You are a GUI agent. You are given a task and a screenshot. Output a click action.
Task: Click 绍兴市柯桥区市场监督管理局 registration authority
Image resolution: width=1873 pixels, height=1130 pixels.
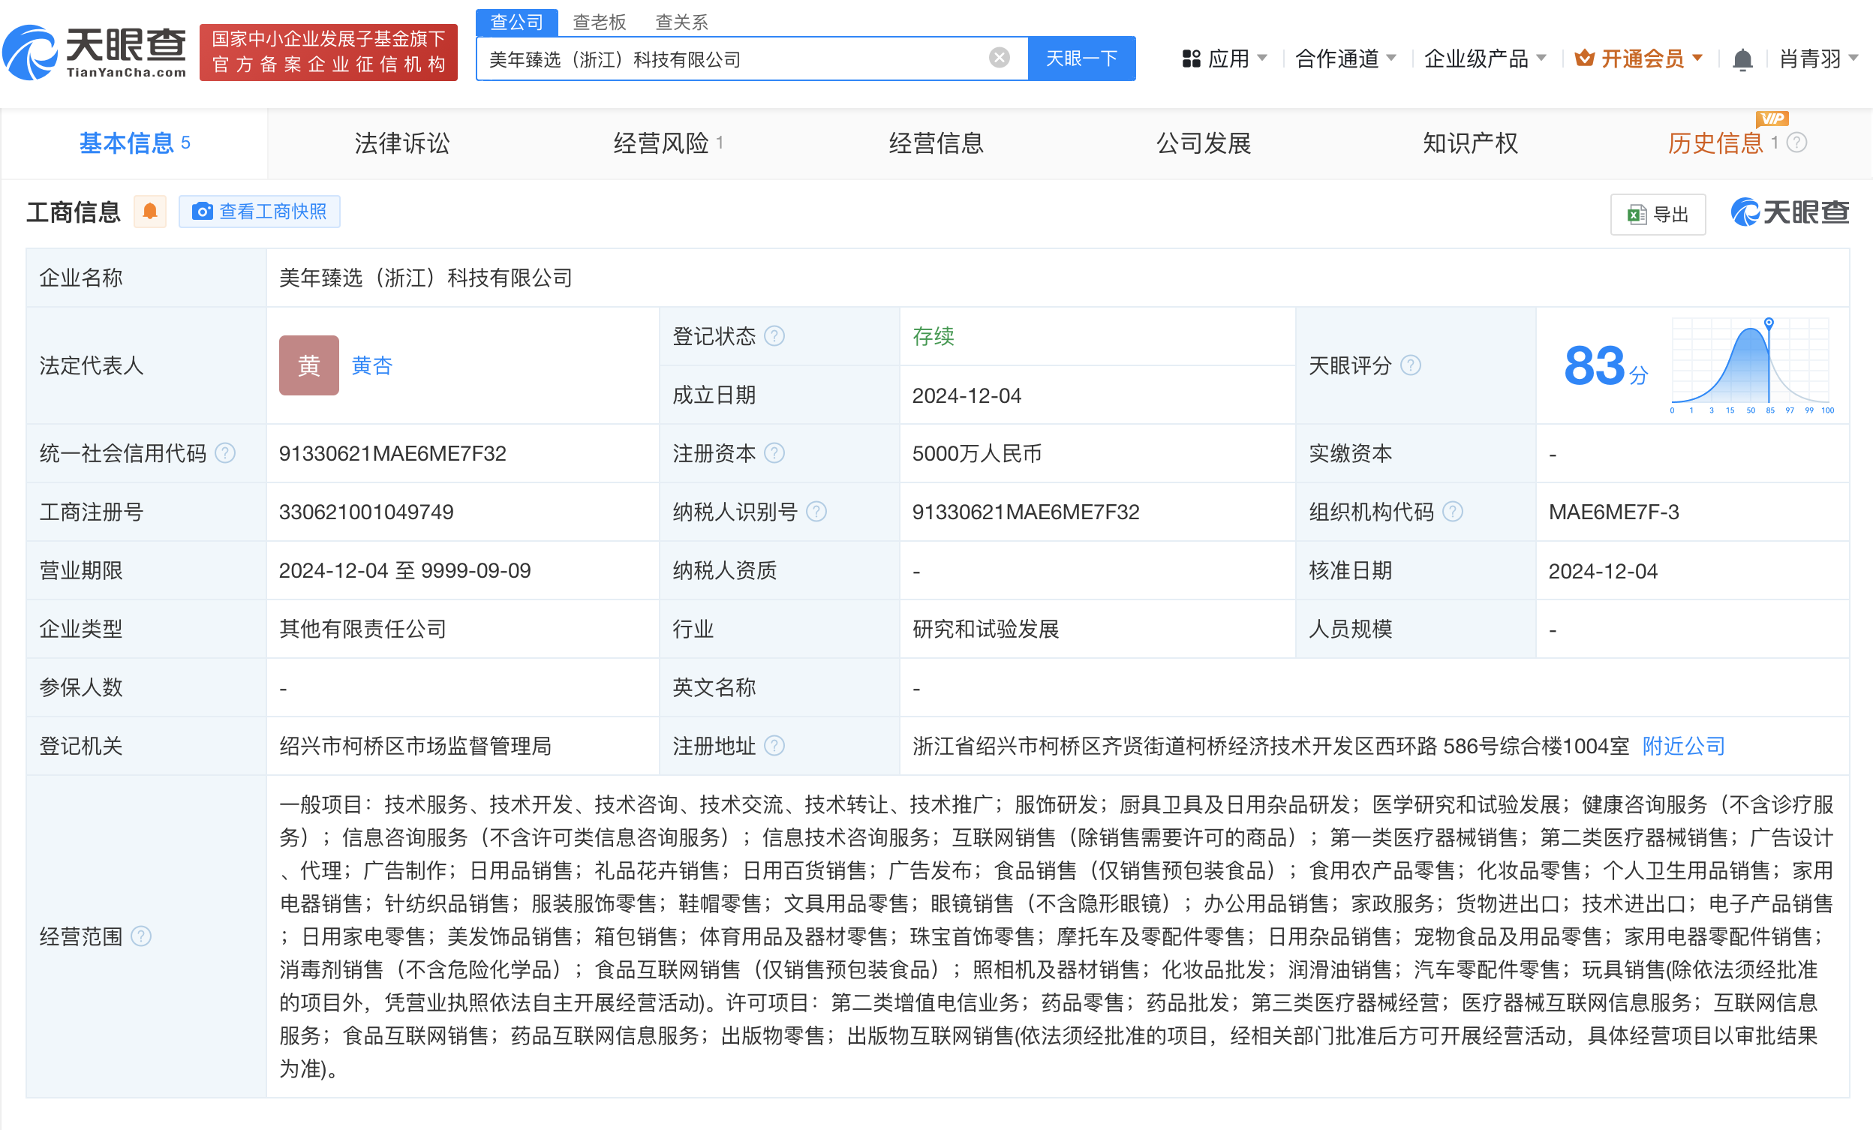pyautogui.click(x=415, y=747)
